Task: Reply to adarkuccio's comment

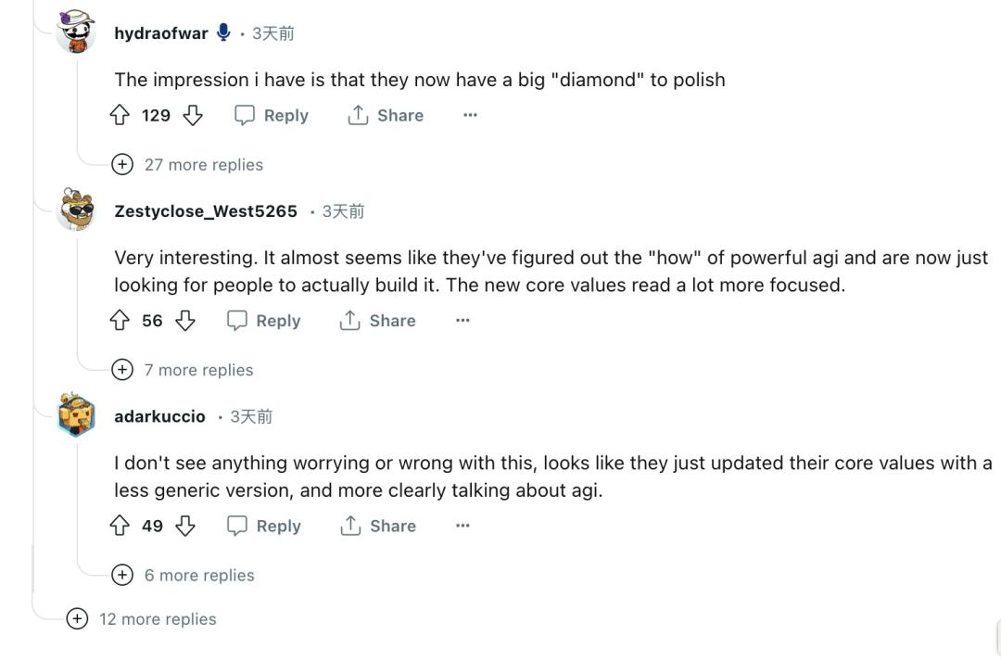Action: point(264,526)
